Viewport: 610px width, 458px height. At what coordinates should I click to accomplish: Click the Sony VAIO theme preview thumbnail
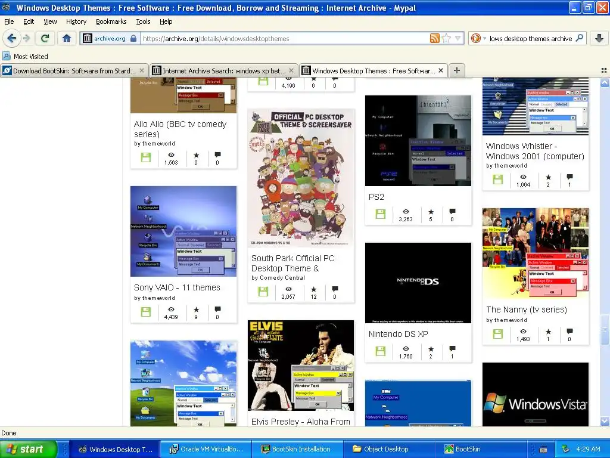(x=183, y=231)
